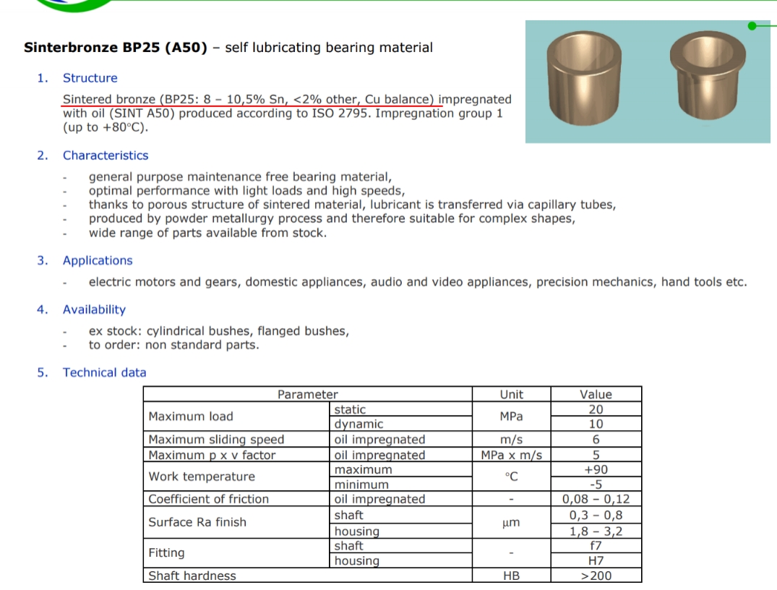The width and height of the screenshot is (777, 590).
Task: Click the Maximum sliding speed cell
Action: [236, 440]
